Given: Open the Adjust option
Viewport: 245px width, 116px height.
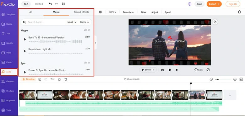Looking at the screenshot, I should tap(155, 12).
